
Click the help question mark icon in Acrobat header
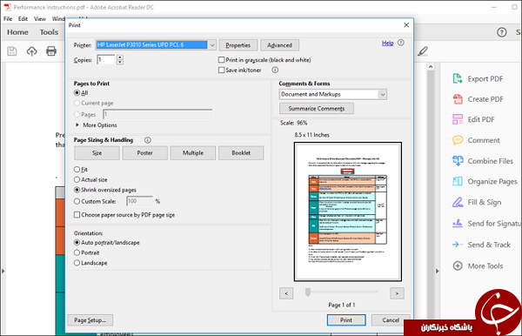coord(502,32)
